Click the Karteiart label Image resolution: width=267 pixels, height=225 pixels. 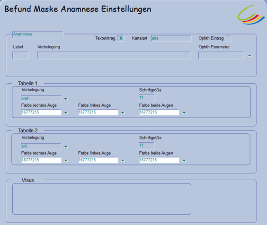140,38
